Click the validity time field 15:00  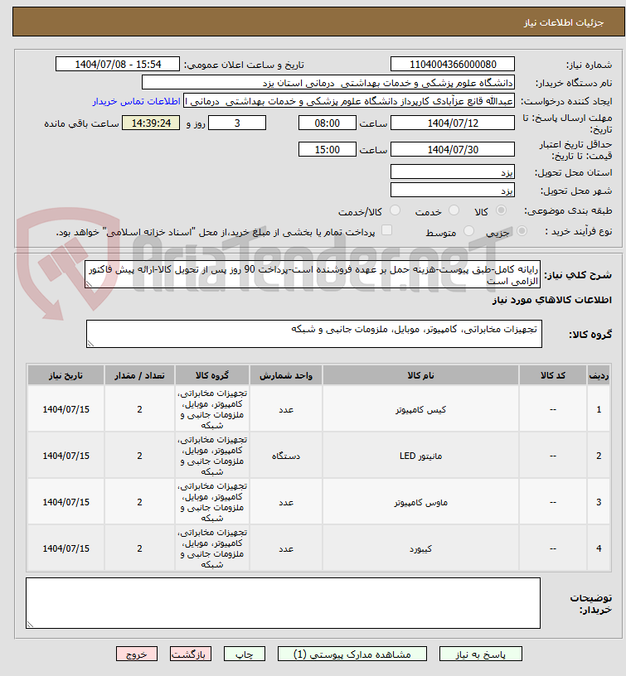coord(328,149)
